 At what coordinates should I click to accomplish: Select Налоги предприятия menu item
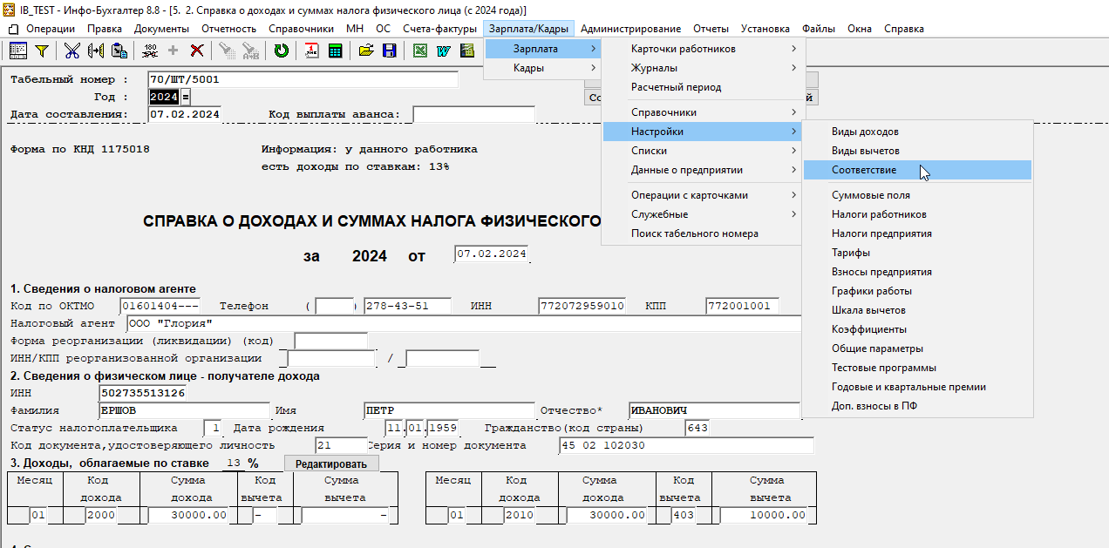(917, 233)
